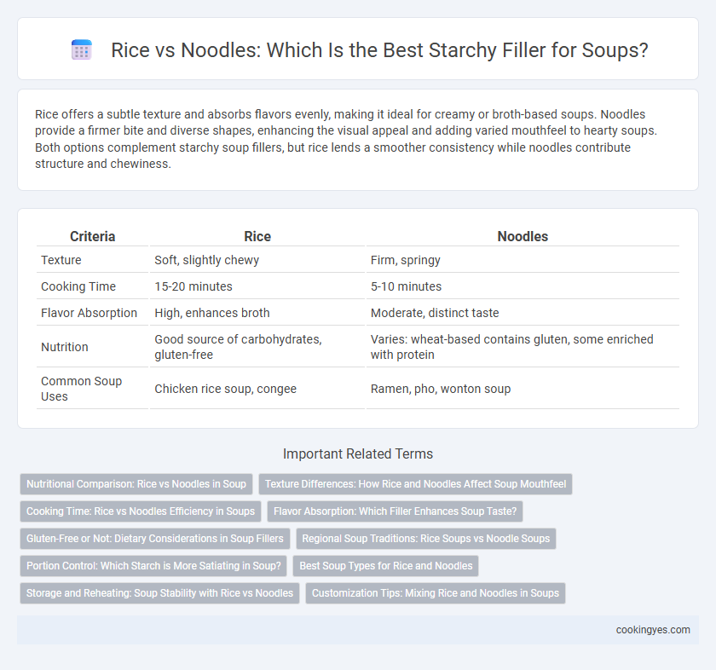716x670 pixels.
Task: Select Cooking Time: Rice vs Noodles Efficiency tag
Action: point(140,511)
